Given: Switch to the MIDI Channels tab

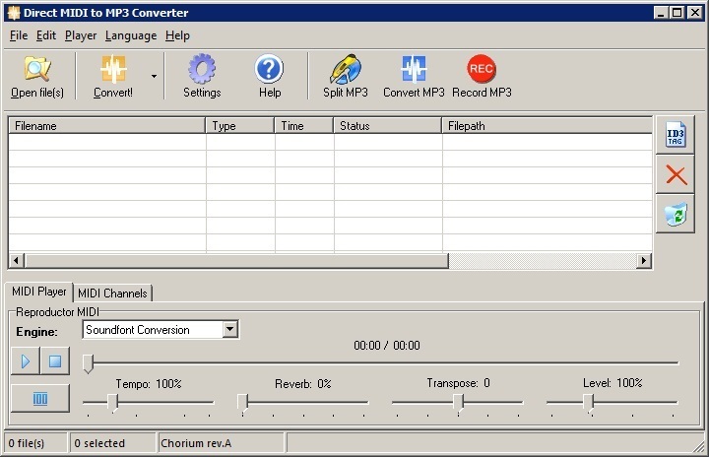Looking at the screenshot, I should tap(112, 293).
